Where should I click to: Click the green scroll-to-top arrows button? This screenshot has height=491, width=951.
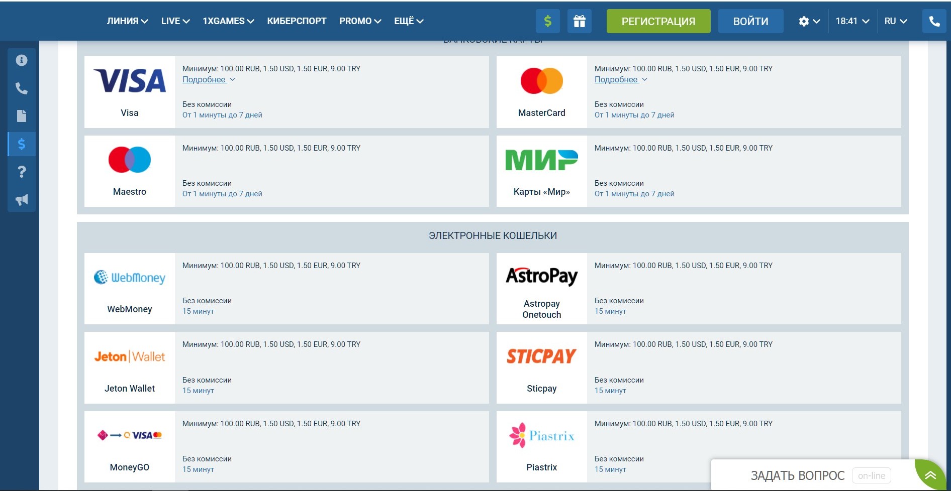930,475
